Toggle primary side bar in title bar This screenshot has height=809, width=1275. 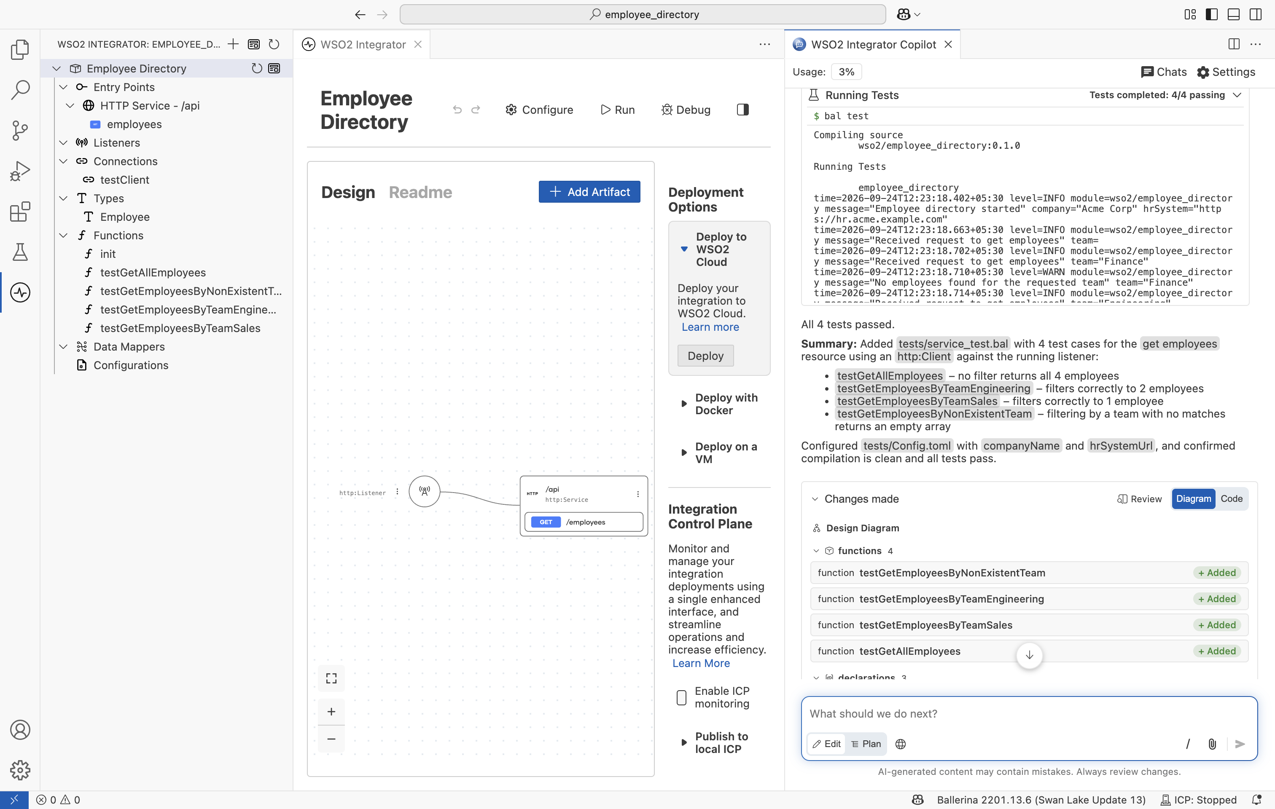tap(1211, 14)
